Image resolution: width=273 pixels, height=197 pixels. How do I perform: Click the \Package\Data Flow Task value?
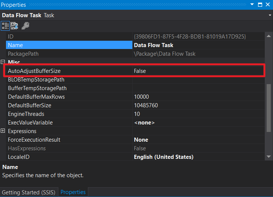pos(199,54)
